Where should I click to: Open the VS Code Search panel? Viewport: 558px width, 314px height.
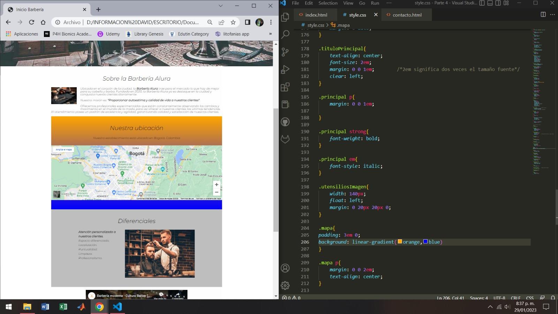coord(285,34)
